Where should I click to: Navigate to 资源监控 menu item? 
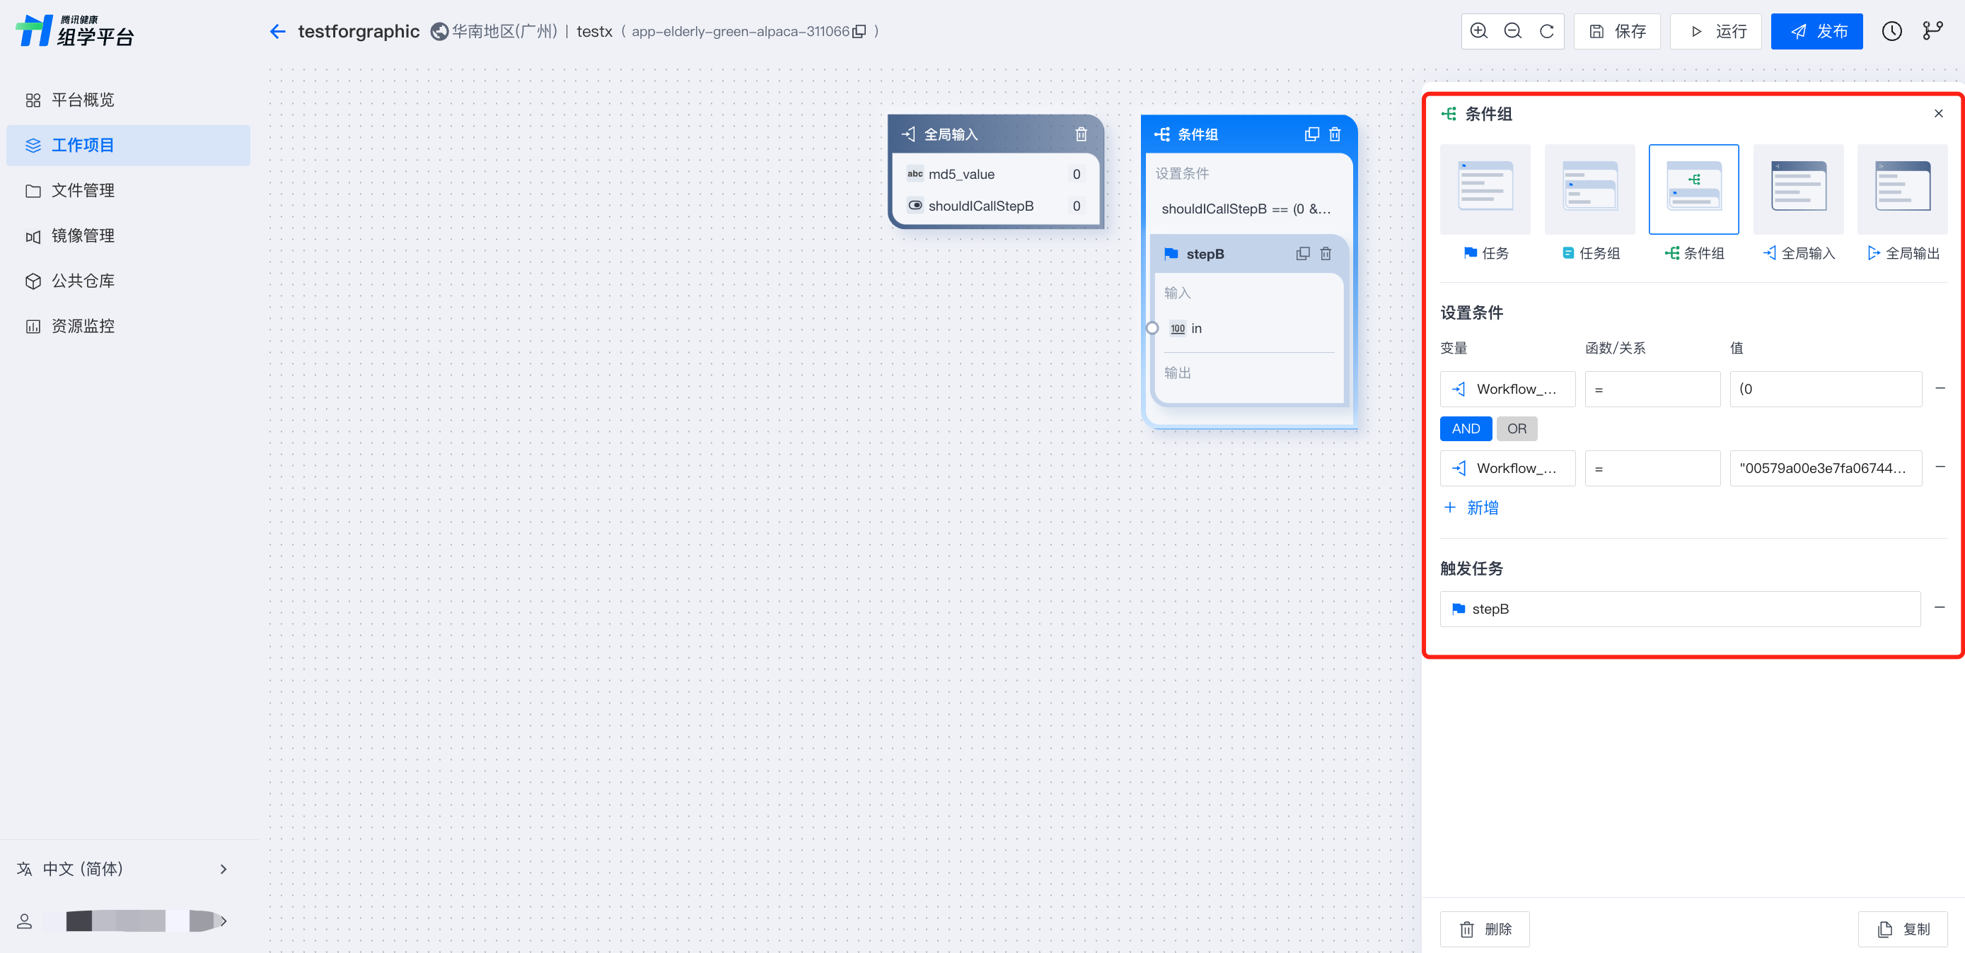(x=82, y=327)
